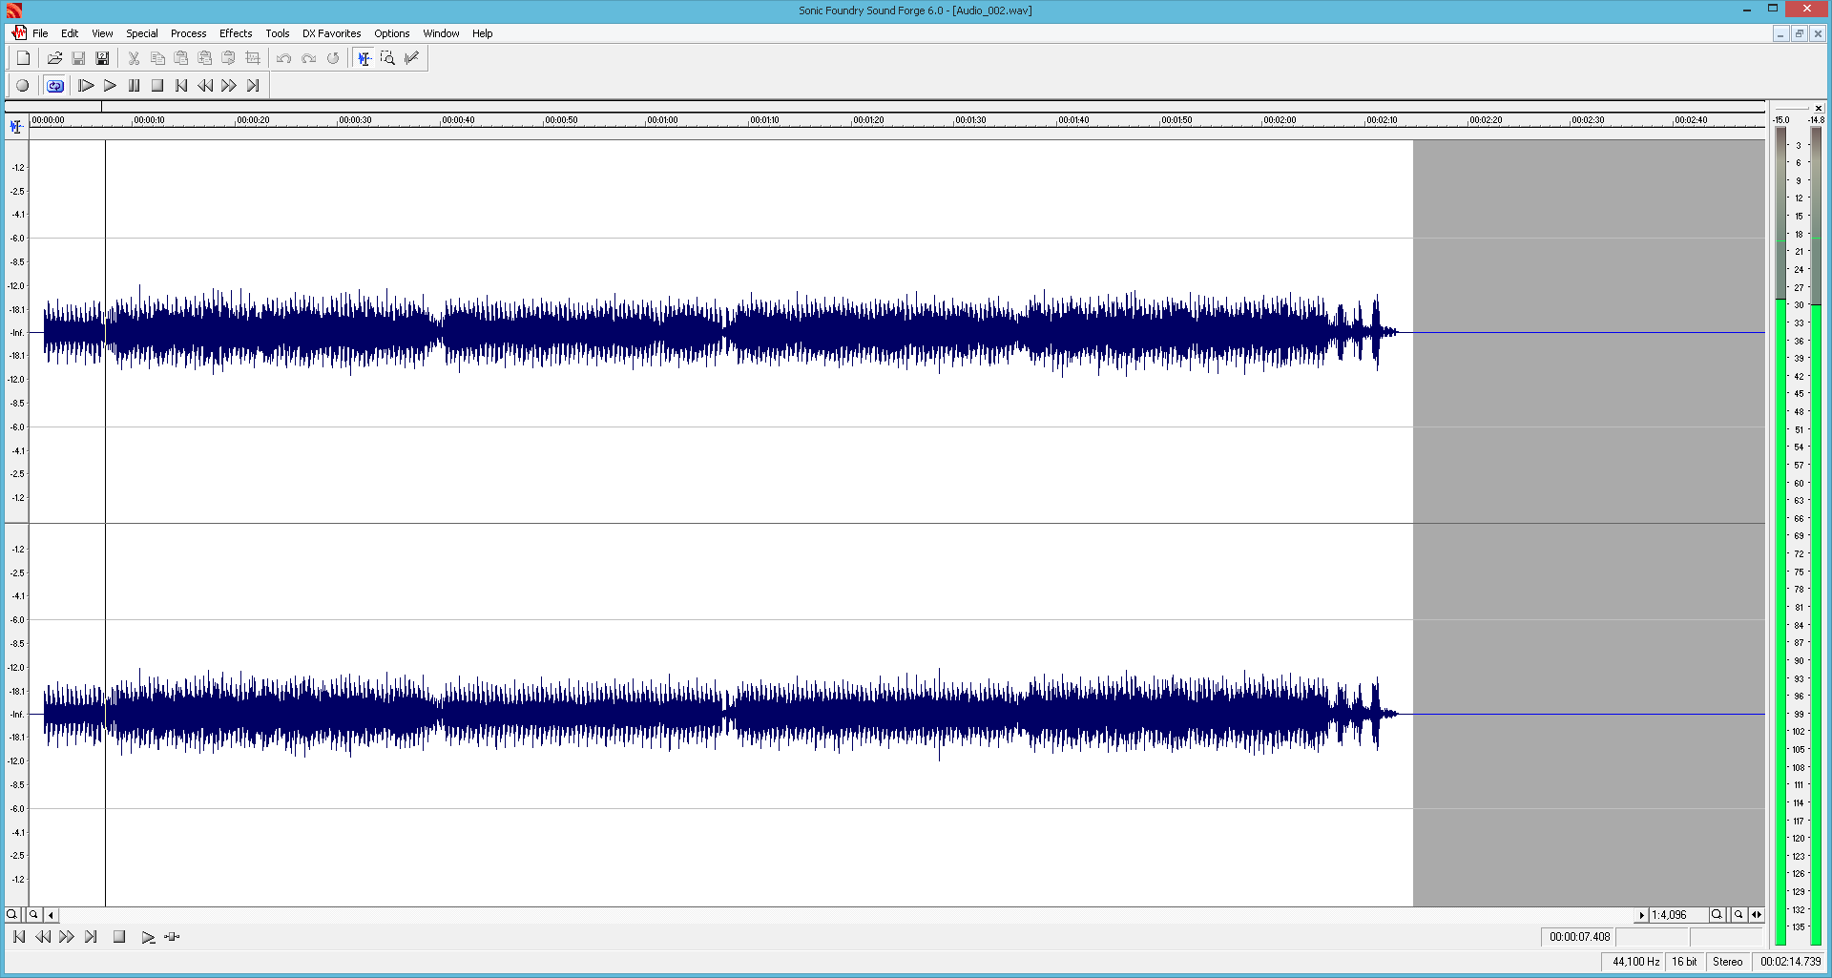The height and width of the screenshot is (978, 1832).
Task: Open a file with the folder icon
Action: (x=54, y=58)
